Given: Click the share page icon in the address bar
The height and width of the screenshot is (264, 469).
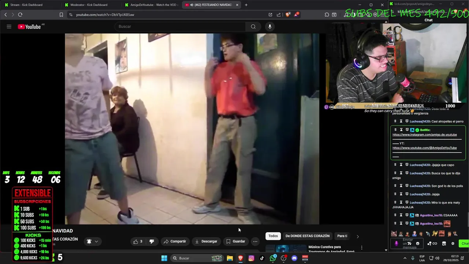Looking at the screenshot, I should point(279,15).
